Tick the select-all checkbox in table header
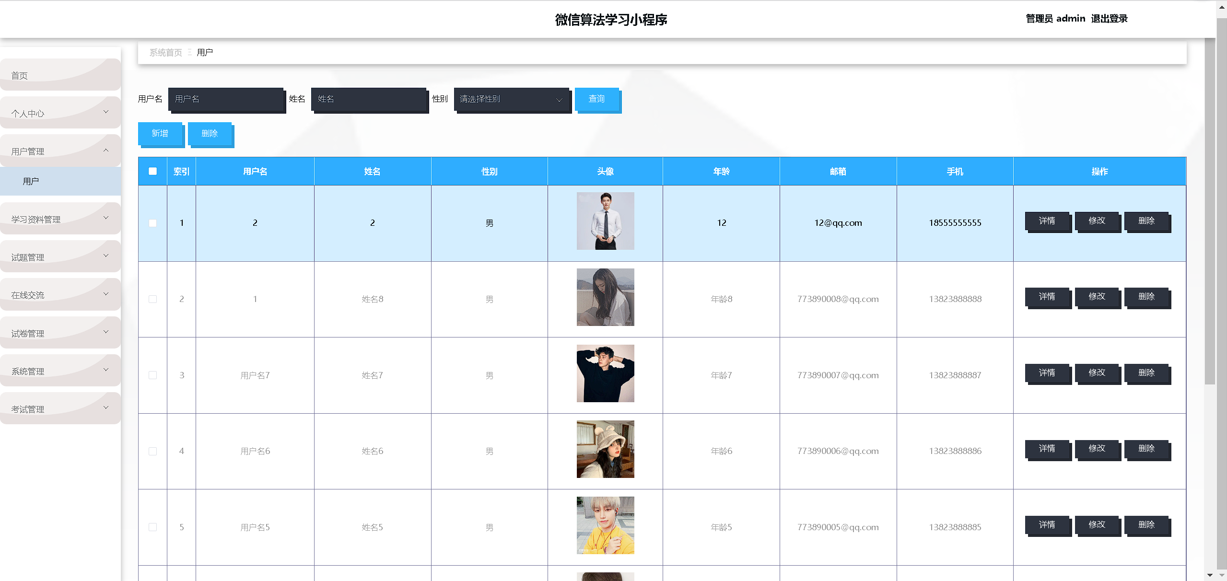 point(152,171)
